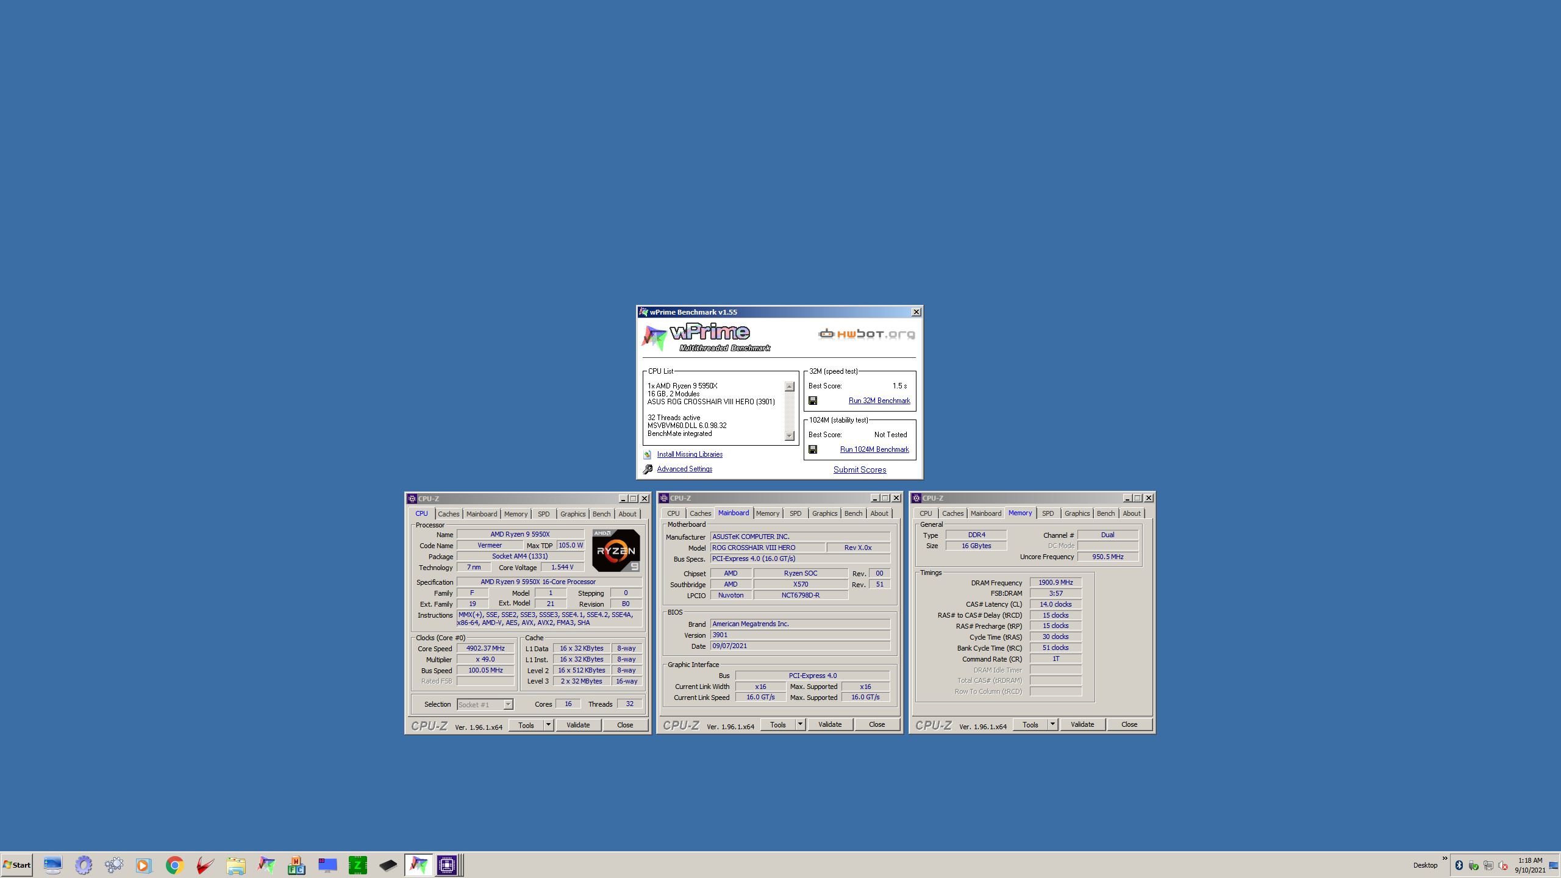Click Submit Scores link
The width and height of the screenshot is (1561, 878).
pyautogui.click(x=860, y=469)
